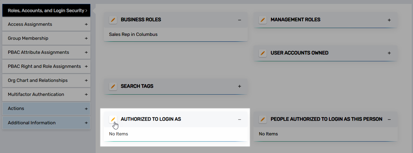Open Org Chart and Relationships section
Image resolution: width=413 pixels, height=153 pixels.
(x=46, y=81)
